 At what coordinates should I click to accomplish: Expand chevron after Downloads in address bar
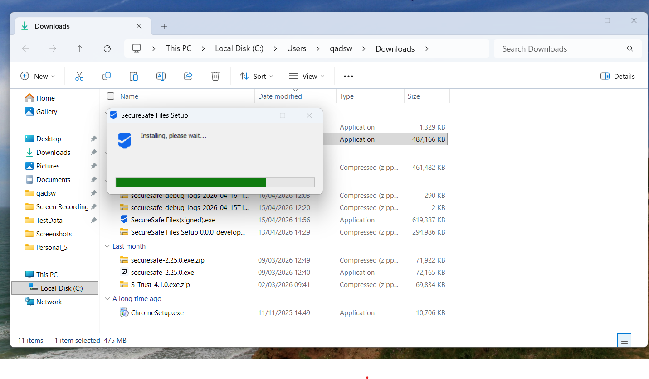click(427, 48)
